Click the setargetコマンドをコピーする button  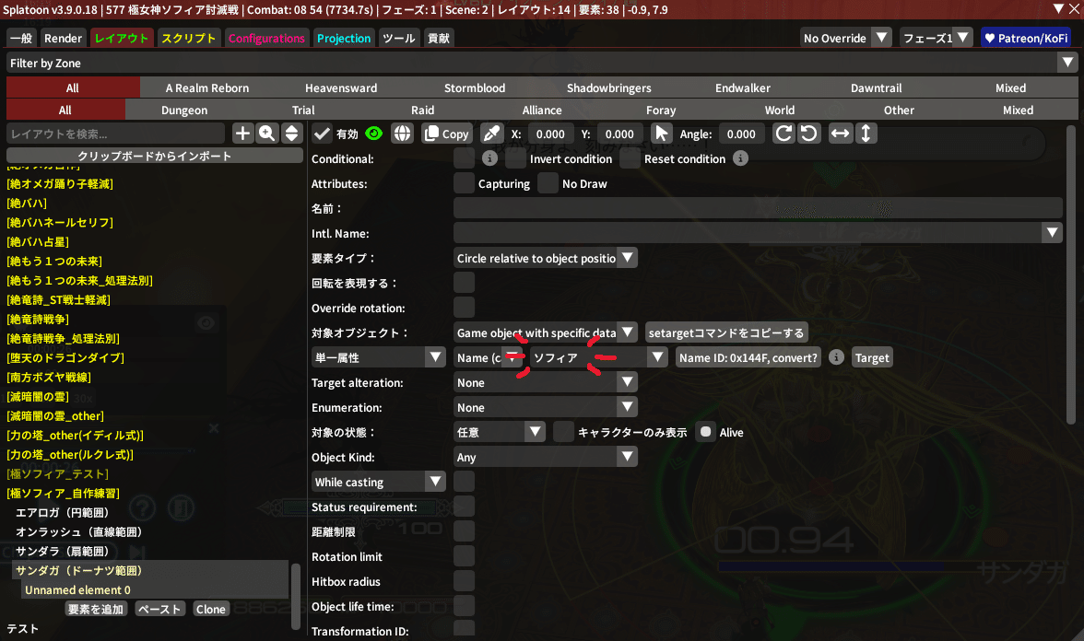726,332
